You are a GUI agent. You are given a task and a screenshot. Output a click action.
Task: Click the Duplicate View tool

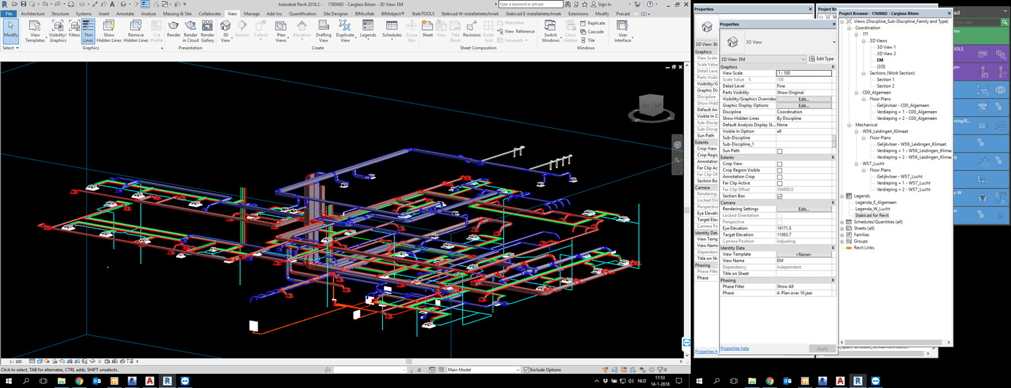345,32
